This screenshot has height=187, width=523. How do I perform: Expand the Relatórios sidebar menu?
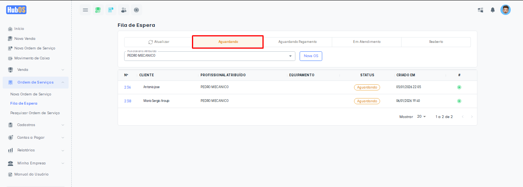[36, 150]
